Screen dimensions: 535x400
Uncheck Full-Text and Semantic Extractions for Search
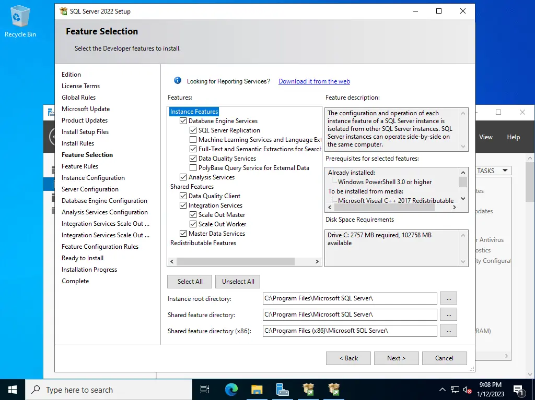pos(193,149)
